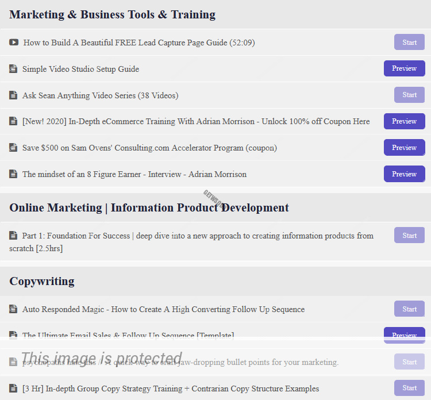Click document icon beside 8 Figure Earner interview

point(13,174)
